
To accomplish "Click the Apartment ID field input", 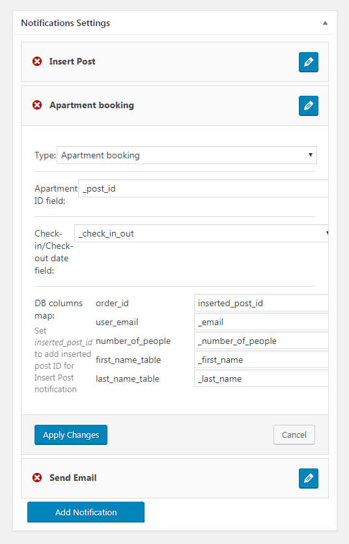I will click(x=203, y=188).
